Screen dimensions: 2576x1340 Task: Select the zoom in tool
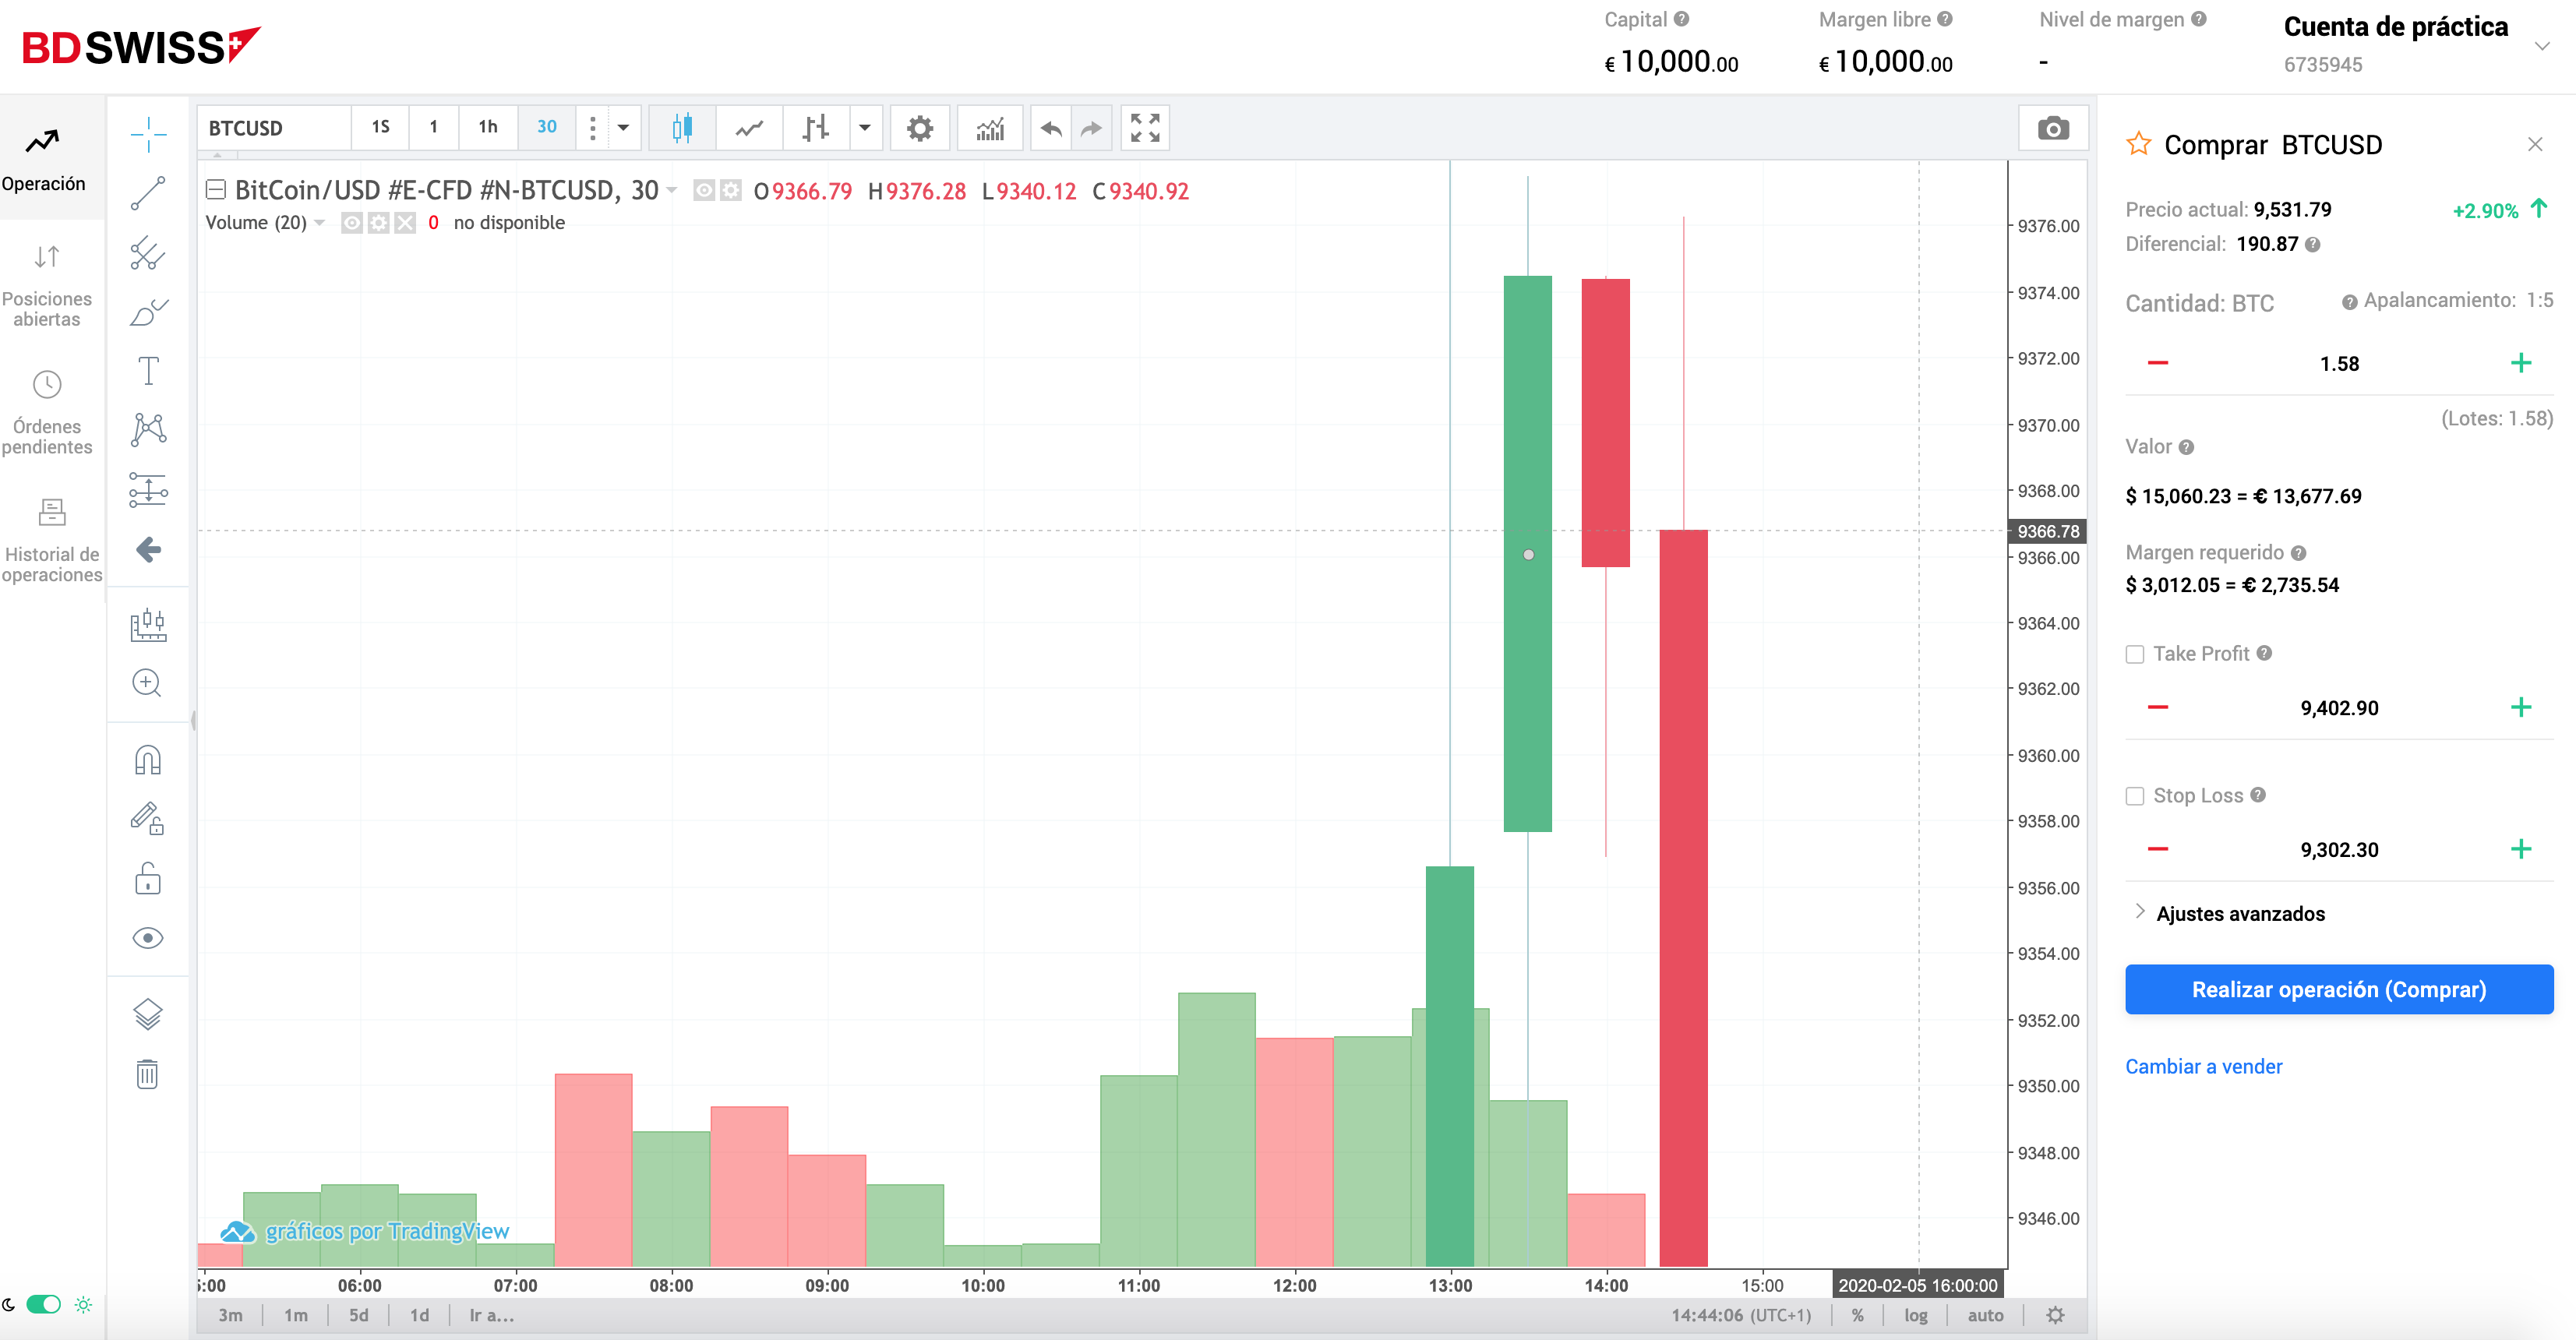click(148, 683)
